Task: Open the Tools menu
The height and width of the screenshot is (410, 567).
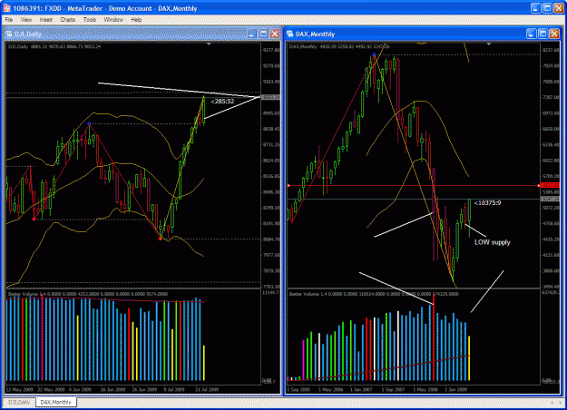Action: tap(89, 20)
